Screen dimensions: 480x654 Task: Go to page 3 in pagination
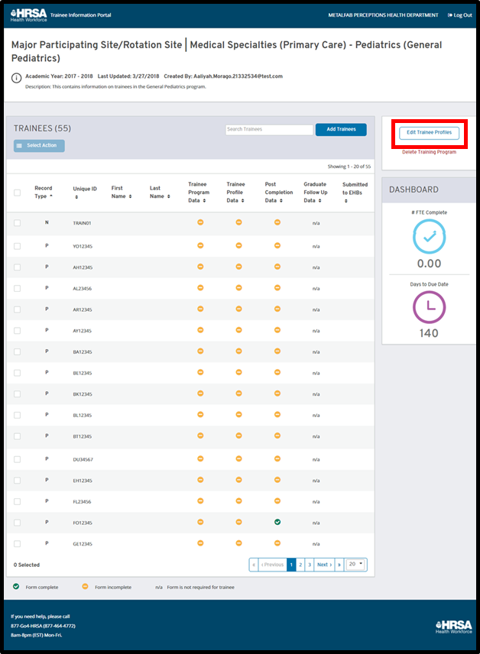pos(310,565)
